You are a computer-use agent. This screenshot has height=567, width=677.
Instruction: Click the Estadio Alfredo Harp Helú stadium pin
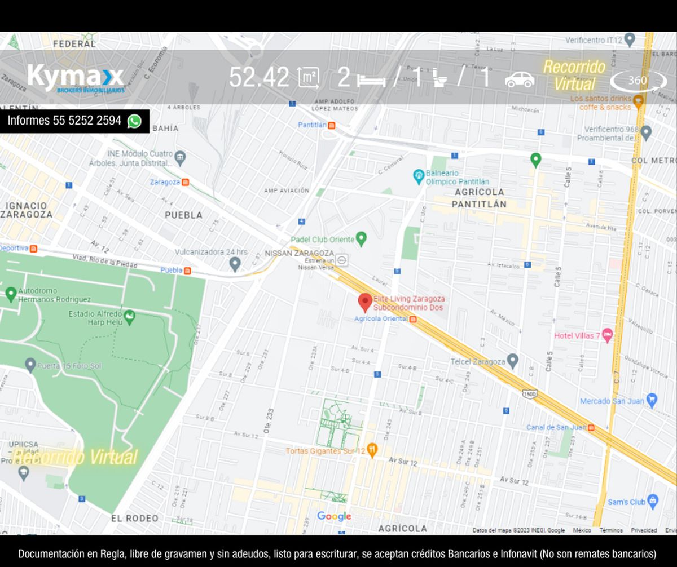pyautogui.click(x=130, y=317)
